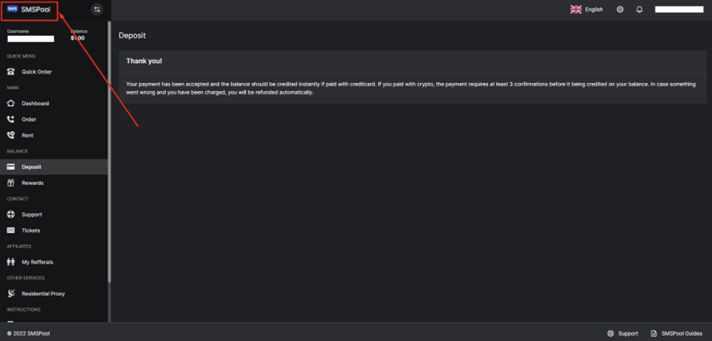712x341 pixels.
Task: Toggle the sidebar collapse button
Action: pos(97,9)
